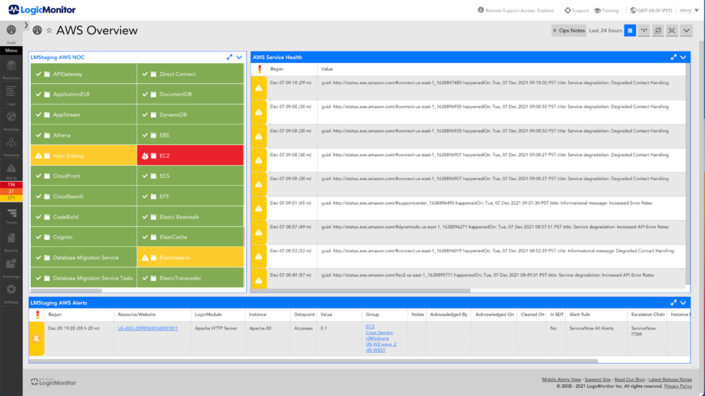Click icon right of calendar button
The image size is (705, 396).
[x=644, y=30]
